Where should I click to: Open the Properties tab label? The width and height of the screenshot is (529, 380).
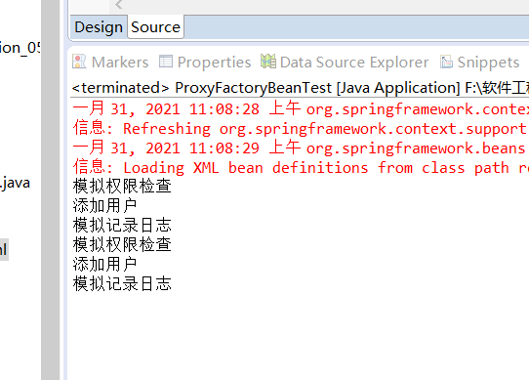[x=214, y=63]
